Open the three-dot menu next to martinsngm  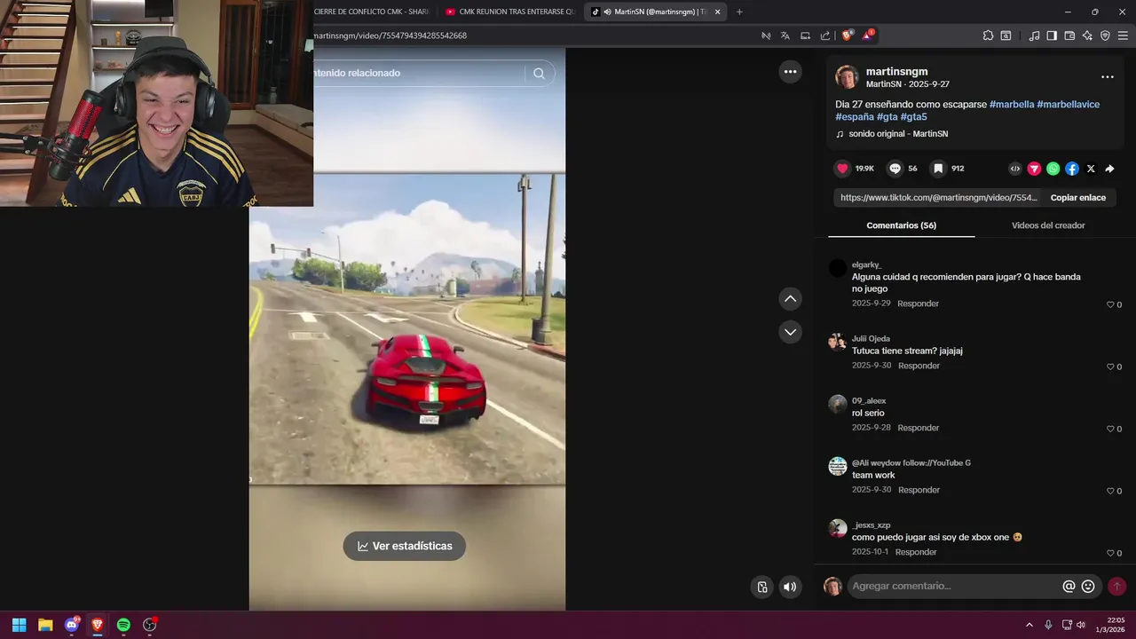click(x=1107, y=77)
